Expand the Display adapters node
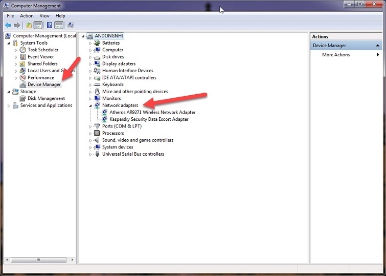 click(90, 64)
